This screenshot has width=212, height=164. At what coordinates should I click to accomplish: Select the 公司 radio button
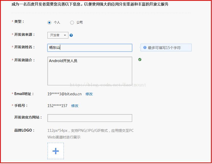72,22
